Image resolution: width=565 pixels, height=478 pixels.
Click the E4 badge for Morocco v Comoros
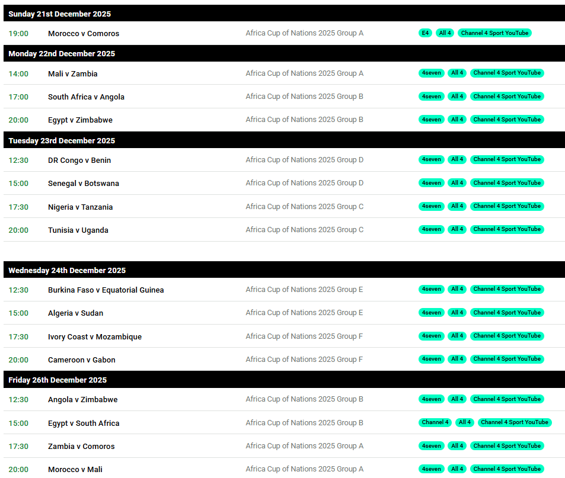(425, 33)
